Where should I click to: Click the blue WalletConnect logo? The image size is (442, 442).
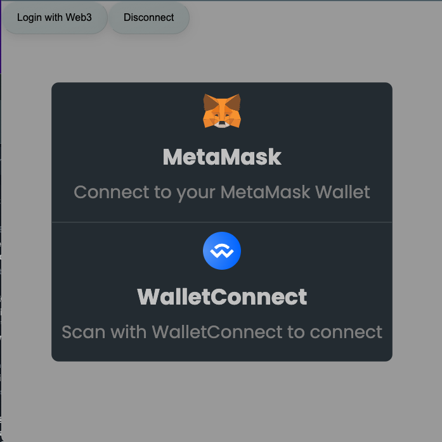222,251
